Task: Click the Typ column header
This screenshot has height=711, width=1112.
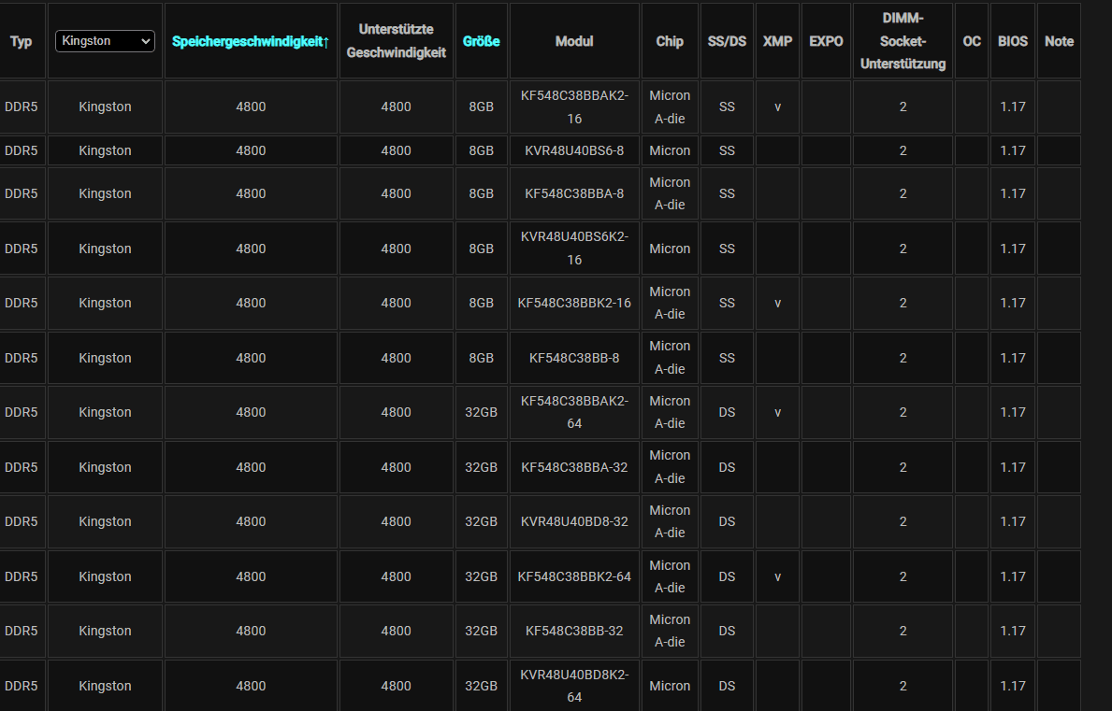Action: (x=22, y=42)
